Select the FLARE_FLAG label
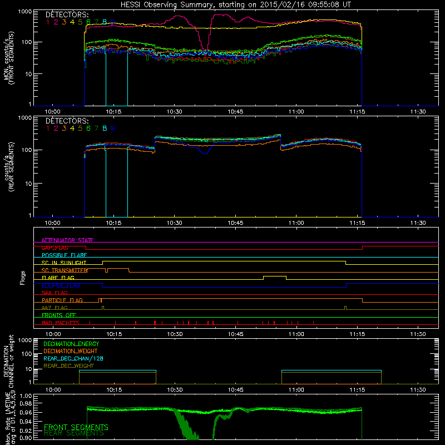Screen dimensions: 445x445 point(58,278)
